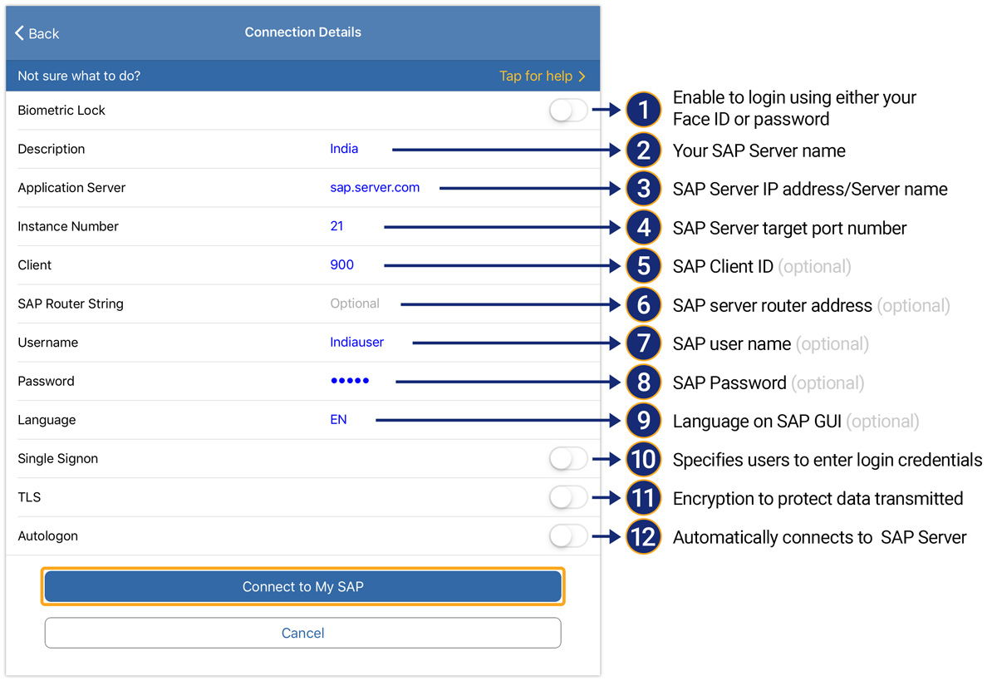
Task: Turn on Single Signon toggle
Action: 568,458
